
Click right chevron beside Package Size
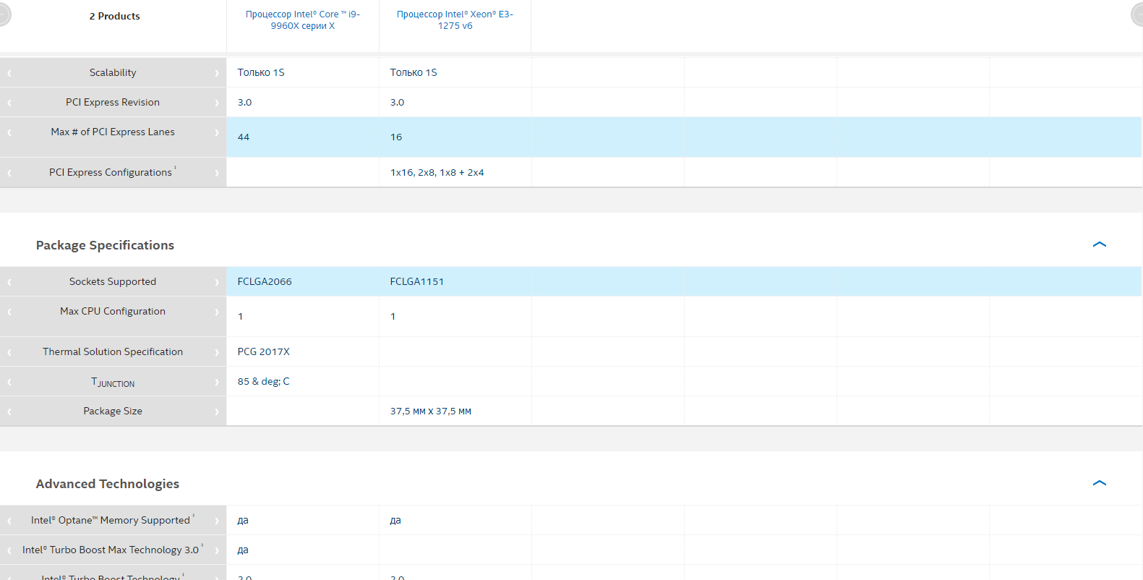tap(216, 411)
